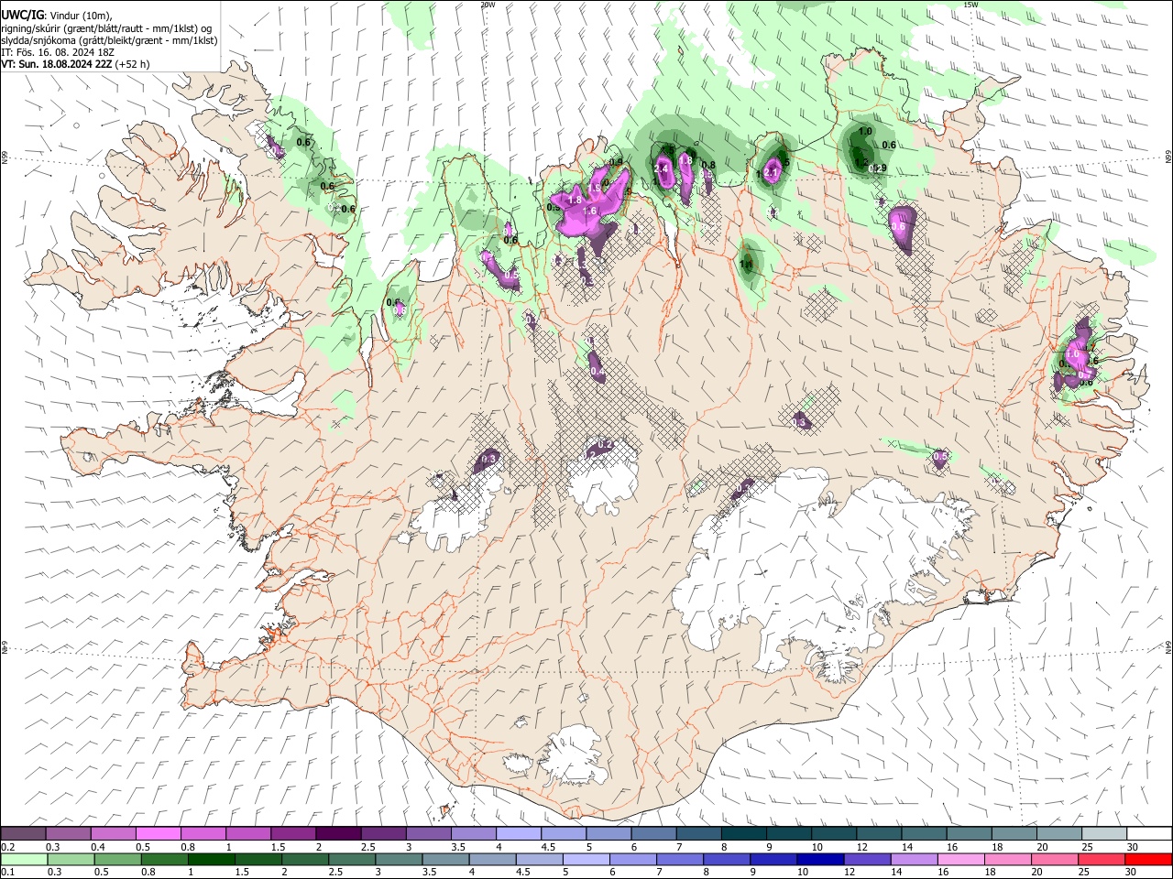Viewport: 1173px width, 879px height.
Task: Pick lower legend light pink swatch between 16 and 18
Action: (959, 859)
